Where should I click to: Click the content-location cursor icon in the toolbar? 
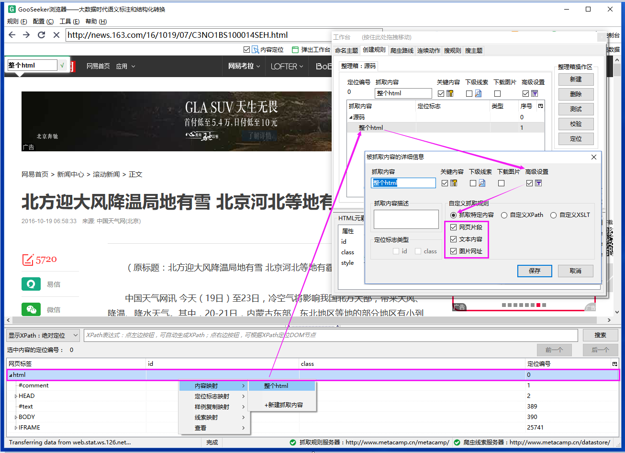(x=256, y=49)
